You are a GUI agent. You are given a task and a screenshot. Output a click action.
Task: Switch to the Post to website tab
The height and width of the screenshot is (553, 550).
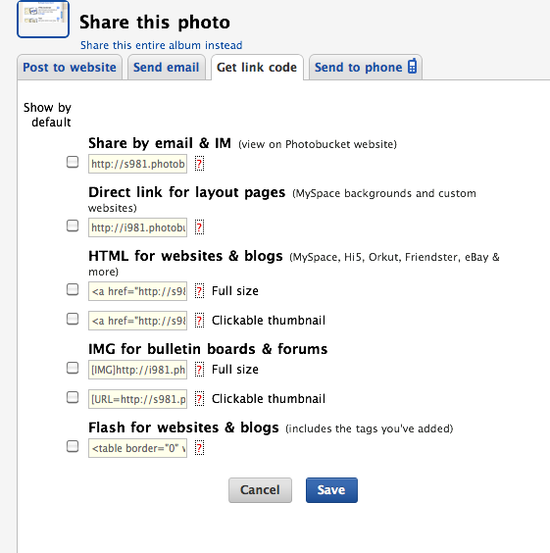pos(70,67)
